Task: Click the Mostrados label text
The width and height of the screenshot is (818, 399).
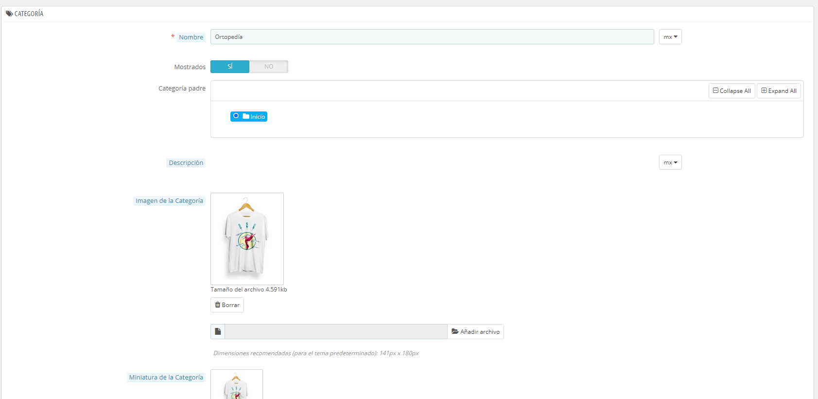Action: tap(190, 67)
